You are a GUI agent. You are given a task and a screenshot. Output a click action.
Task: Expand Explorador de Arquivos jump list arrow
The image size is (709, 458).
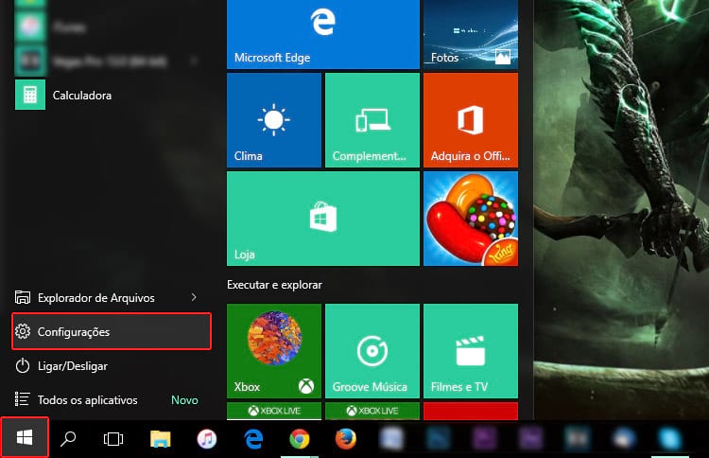pyautogui.click(x=194, y=297)
